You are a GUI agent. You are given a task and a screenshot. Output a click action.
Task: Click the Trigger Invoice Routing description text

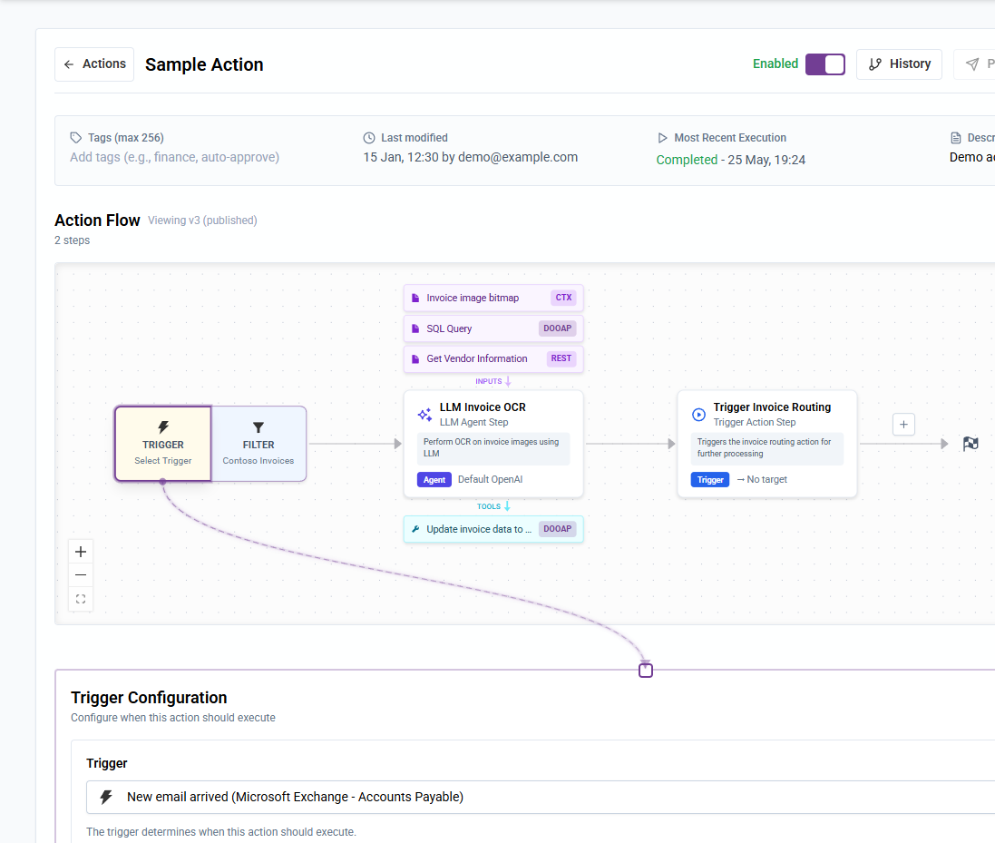(x=766, y=447)
